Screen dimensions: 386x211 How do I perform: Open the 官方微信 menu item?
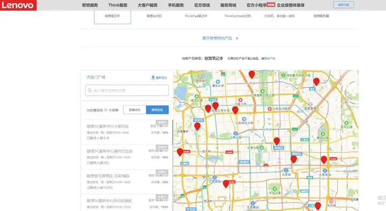pos(202,5)
